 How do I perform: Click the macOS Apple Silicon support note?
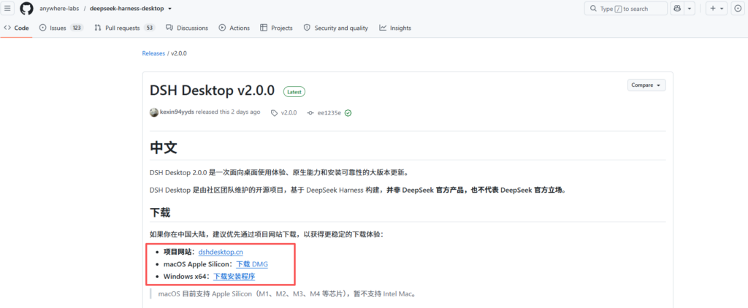[x=286, y=293]
